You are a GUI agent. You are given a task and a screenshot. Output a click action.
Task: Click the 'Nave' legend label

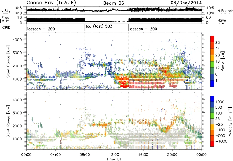pos(222,20)
